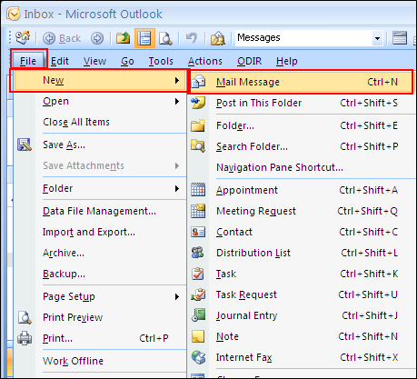Click the Journal Entry notebook icon
The width and height of the screenshot is (417, 379).
point(199,315)
